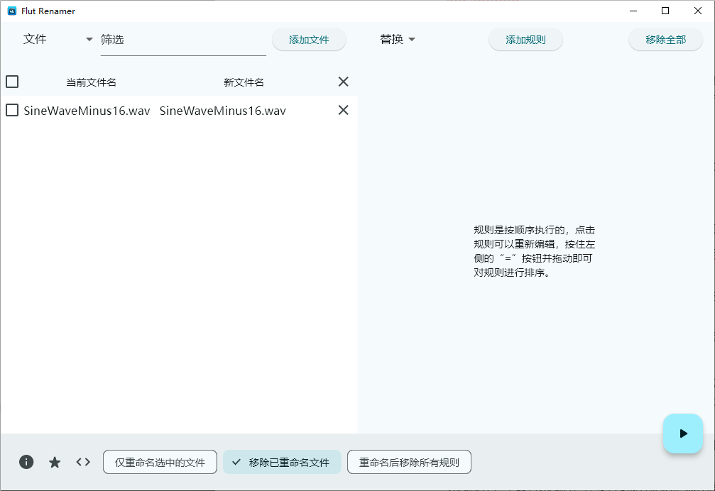The image size is (715, 491).
Task: Select the 文件 menu
Action: 36,40
